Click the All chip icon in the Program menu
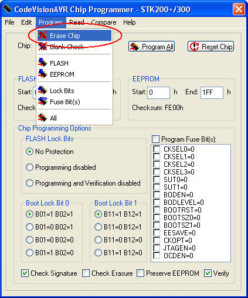This screenshot has width=248, height=298. pyautogui.click(x=42, y=118)
